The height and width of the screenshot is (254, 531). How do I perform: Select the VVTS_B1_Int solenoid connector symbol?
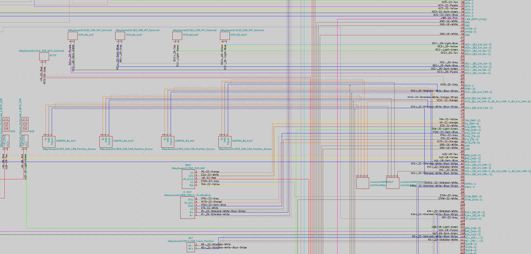[73, 36]
